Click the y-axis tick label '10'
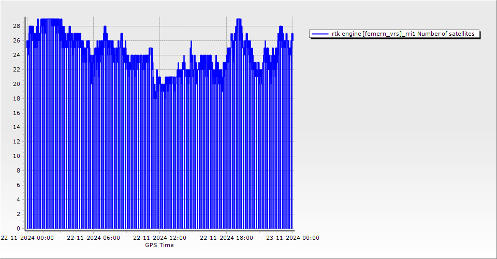 click(17, 156)
